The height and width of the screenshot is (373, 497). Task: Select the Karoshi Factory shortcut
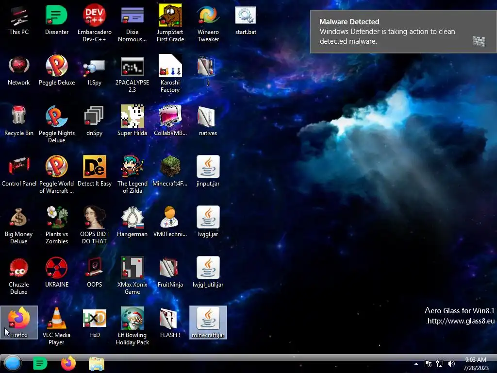point(170,74)
